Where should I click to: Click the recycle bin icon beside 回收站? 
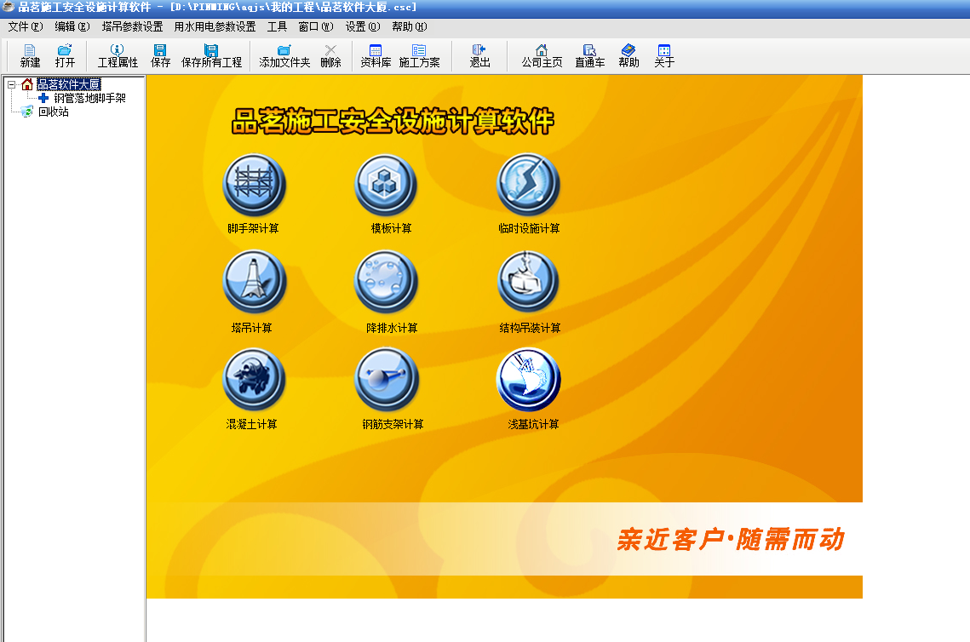(x=26, y=112)
